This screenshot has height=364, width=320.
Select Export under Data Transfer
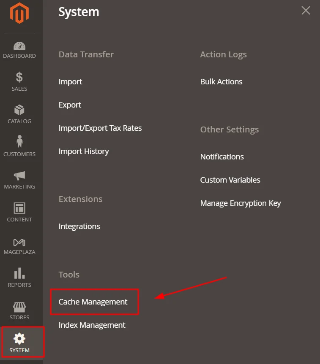[x=70, y=105]
